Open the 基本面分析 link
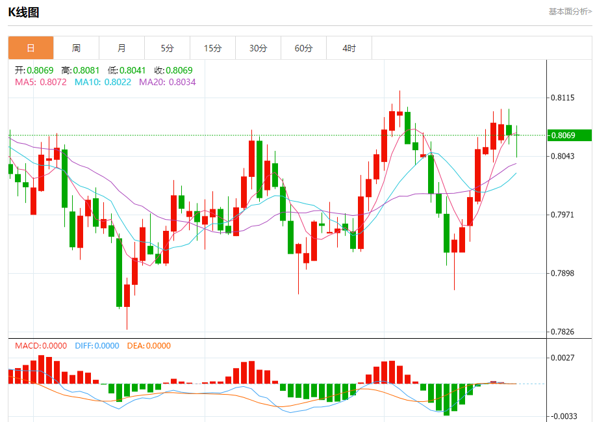The width and height of the screenshot is (595, 422). 570,12
